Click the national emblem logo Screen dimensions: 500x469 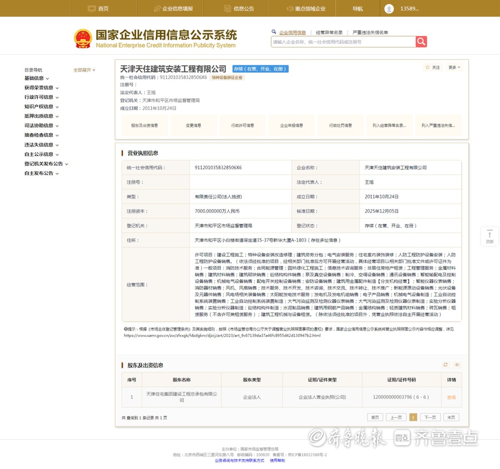83,38
